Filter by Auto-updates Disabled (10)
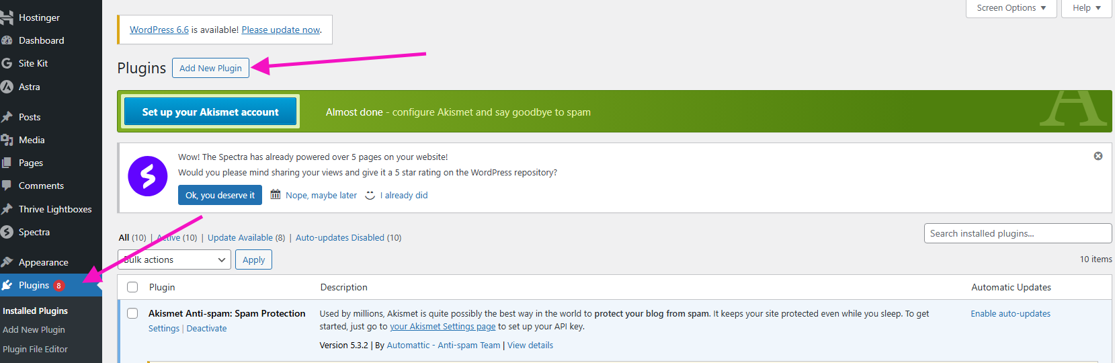1115x363 pixels. click(x=348, y=237)
